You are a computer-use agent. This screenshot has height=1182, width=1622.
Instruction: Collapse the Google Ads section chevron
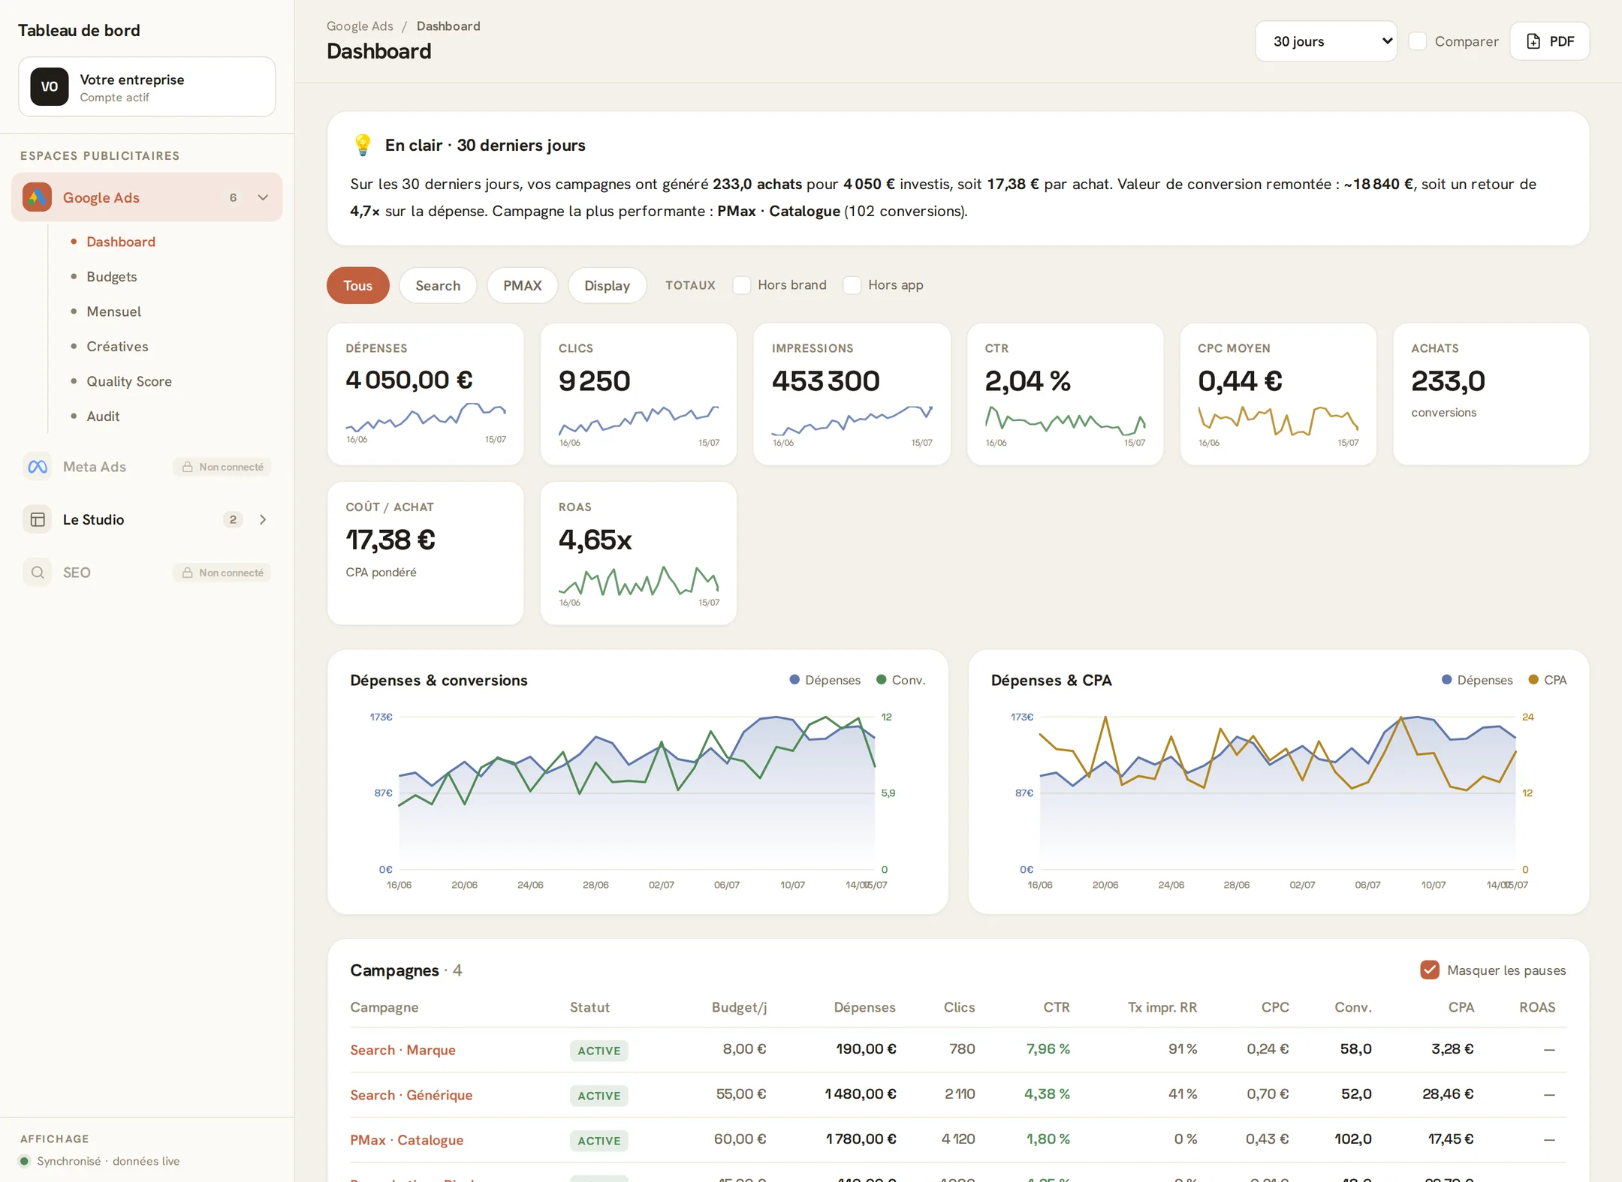[263, 197]
